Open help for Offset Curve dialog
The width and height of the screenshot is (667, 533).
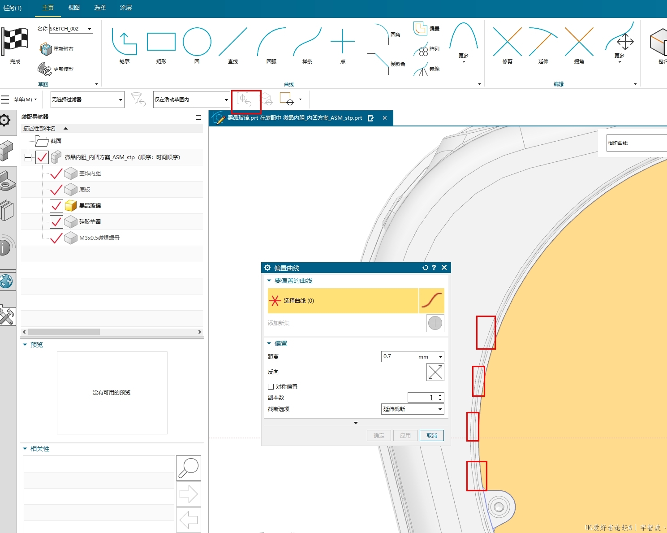coord(434,268)
